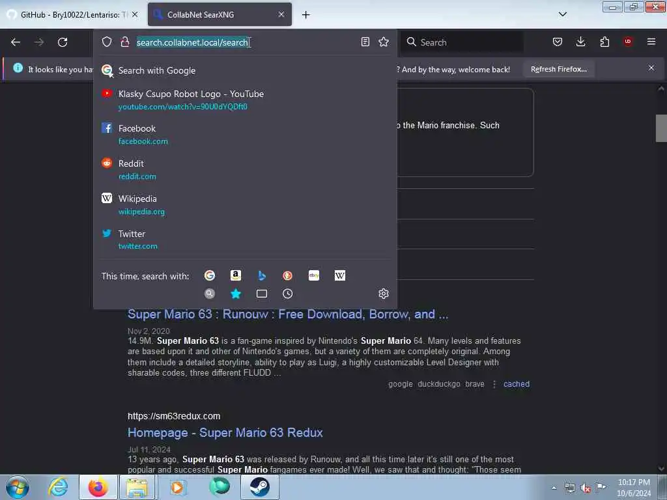Image resolution: width=667 pixels, height=500 pixels.
Task: Go back to the previous page
Action: (x=16, y=42)
